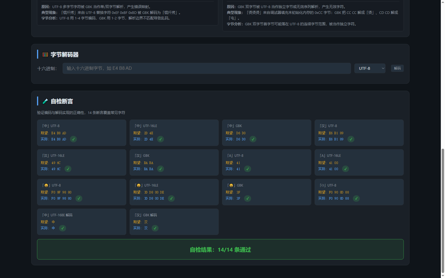This screenshot has height=278, width=445.
Task: Click the「中」UTF-16BE 解码 title
Action: tap(57, 215)
